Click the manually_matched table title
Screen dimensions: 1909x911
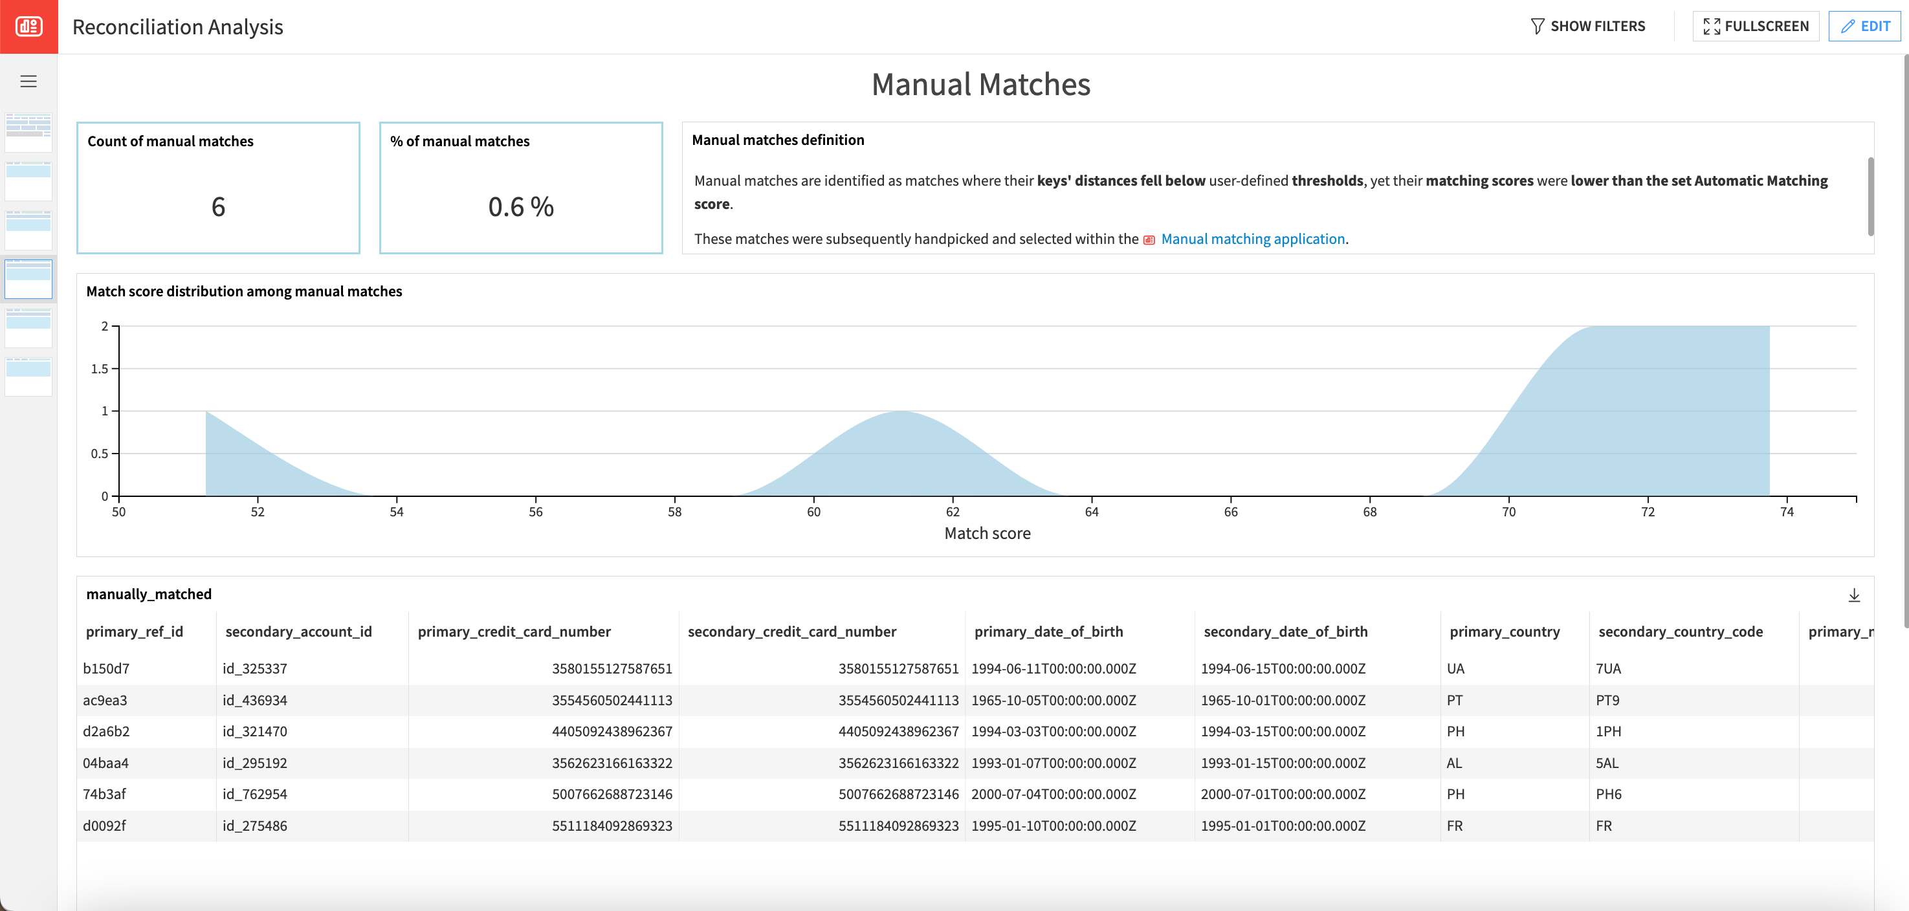[149, 595]
